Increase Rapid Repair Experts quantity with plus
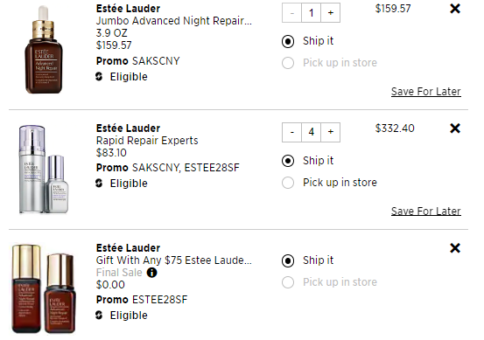This screenshot has height=340, width=484. click(x=331, y=132)
